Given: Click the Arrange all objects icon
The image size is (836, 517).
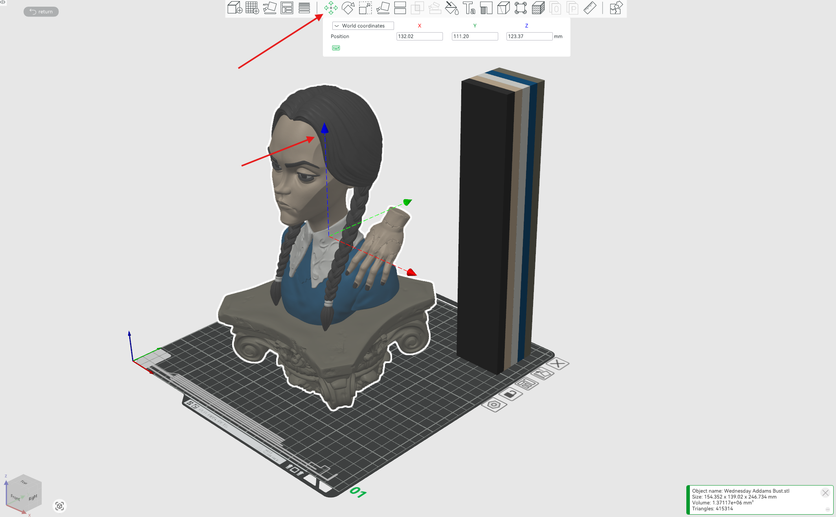Looking at the screenshot, I should coord(287,8).
